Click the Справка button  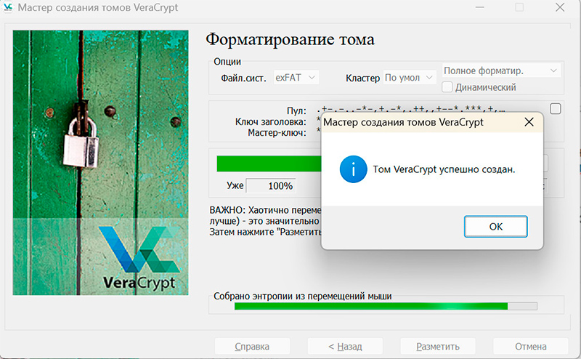[252, 347]
